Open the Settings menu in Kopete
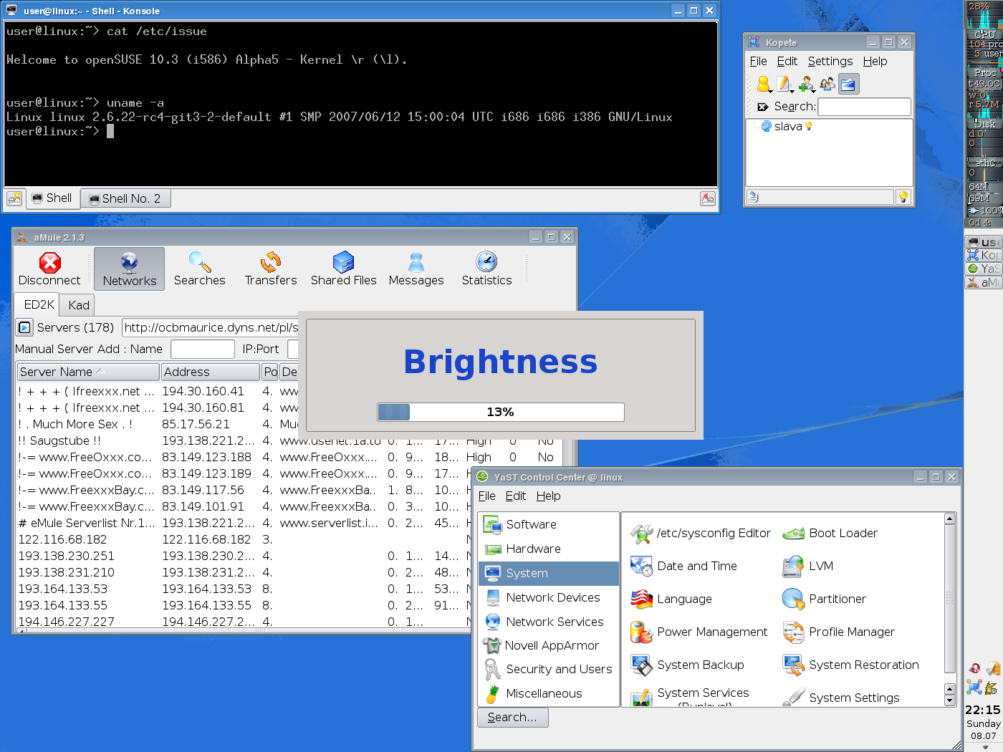 pyautogui.click(x=830, y=61)
